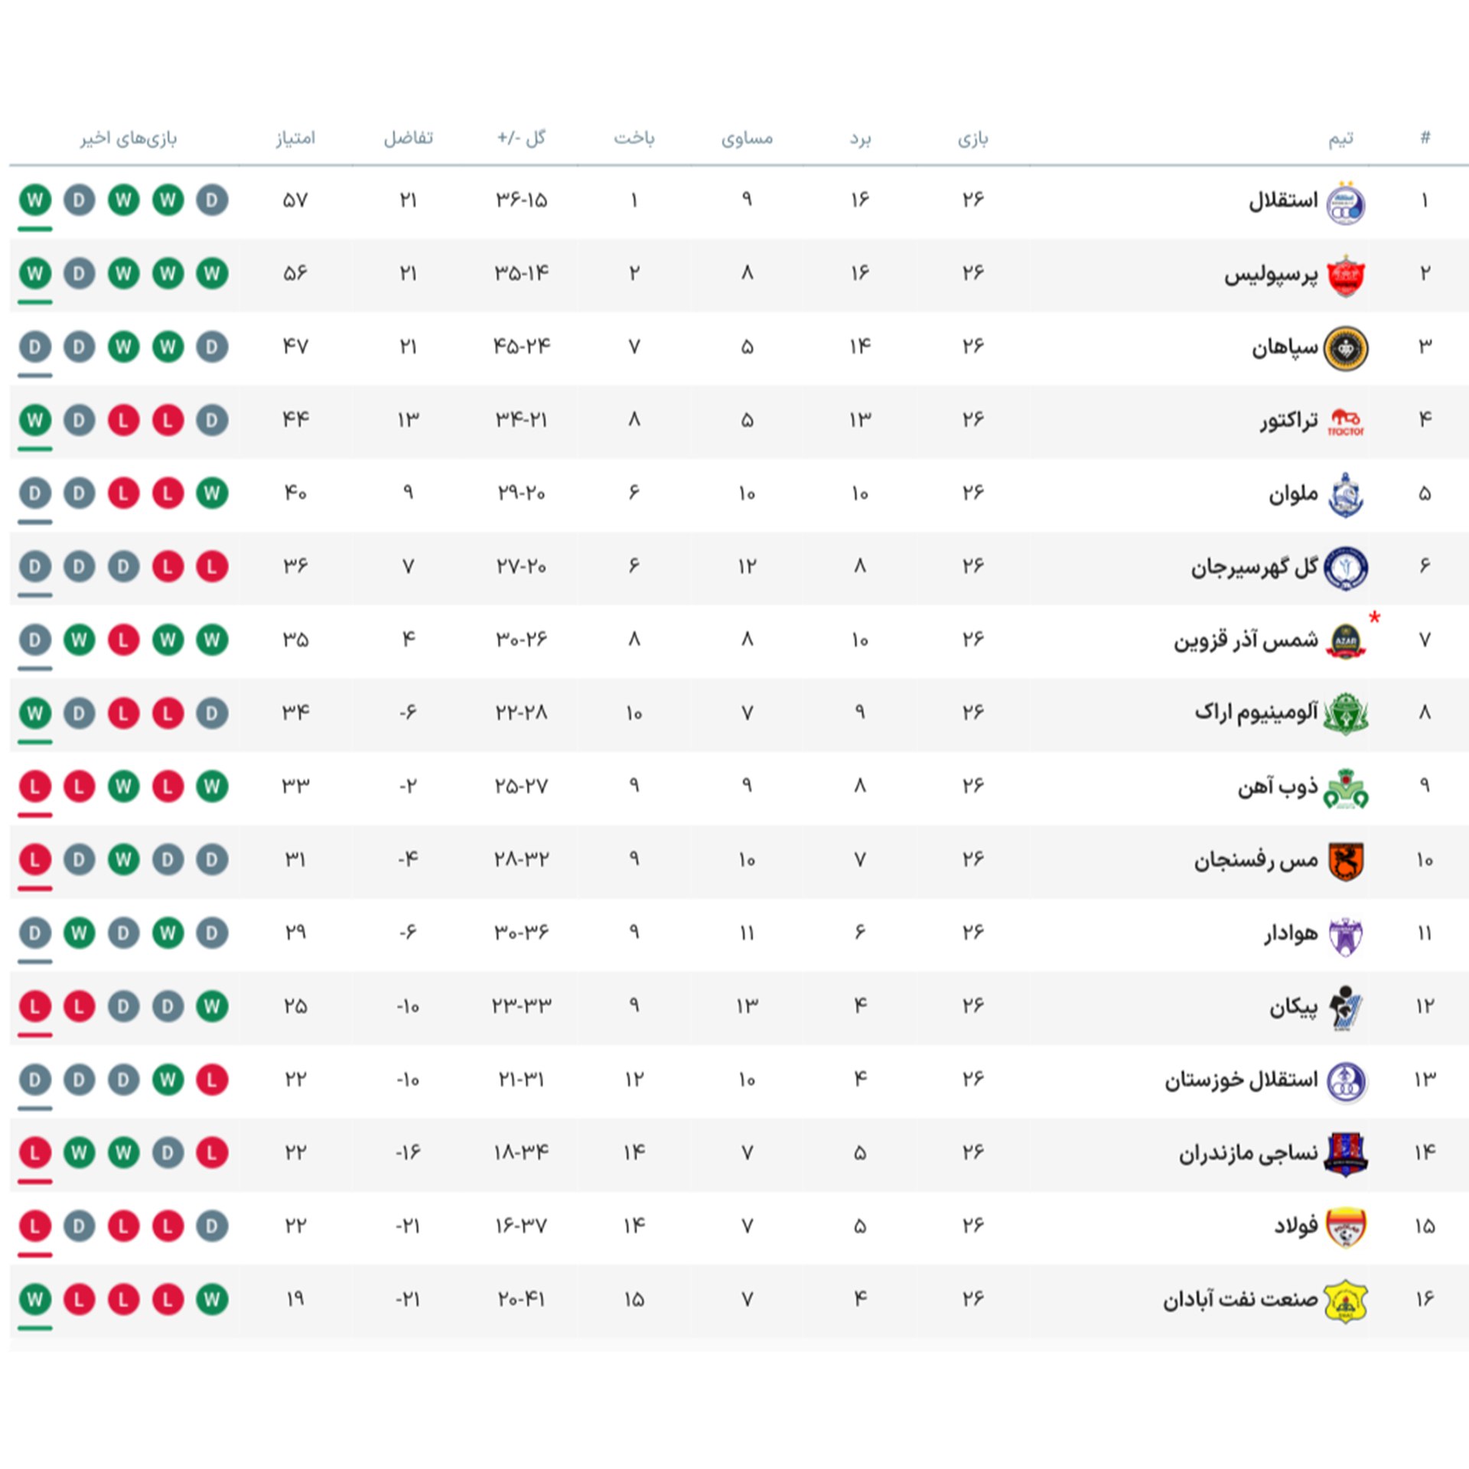Viewport: 1469px width, 1469px height.
Task: Click the red Persepolis club crest
Action: tap(1346, 275)
